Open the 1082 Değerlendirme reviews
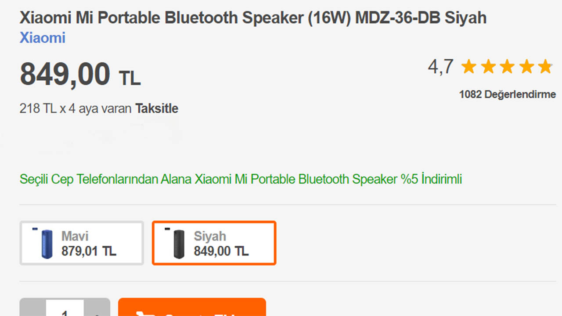This screenshot has width=562, height=316. click(507, 94)
